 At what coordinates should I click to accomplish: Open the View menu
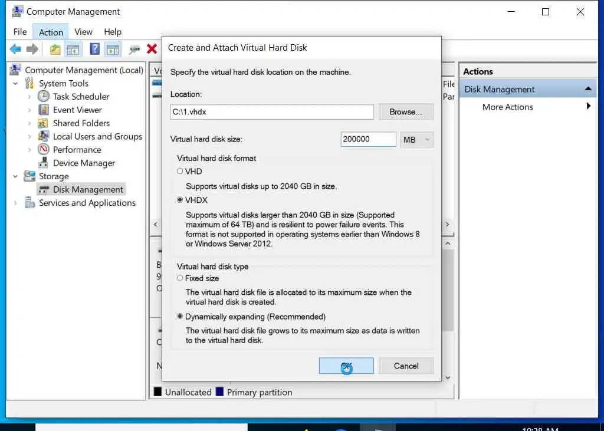point(83,32)
